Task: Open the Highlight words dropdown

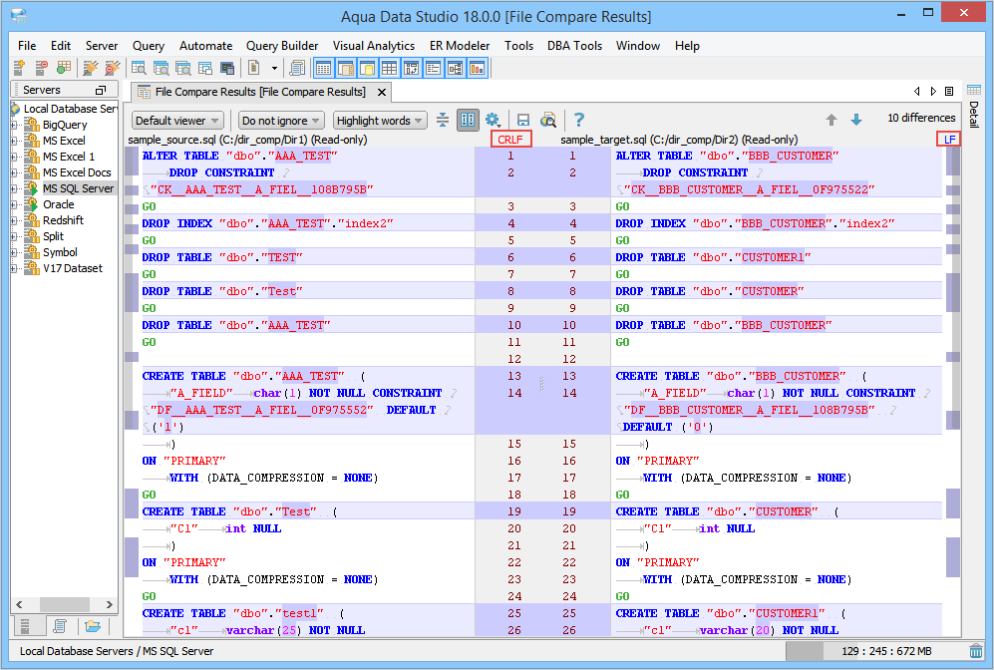Action: click(380, 121)
